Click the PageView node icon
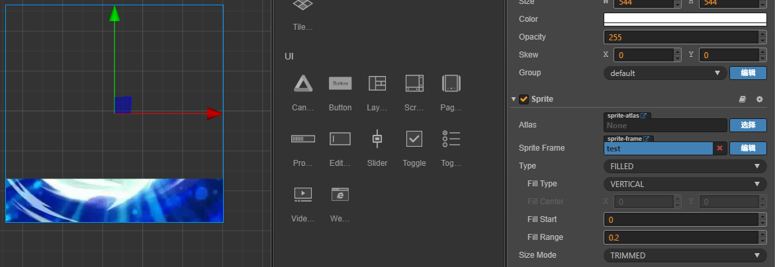The height and width of the screenshot is (267, 775). click(451, 83)
